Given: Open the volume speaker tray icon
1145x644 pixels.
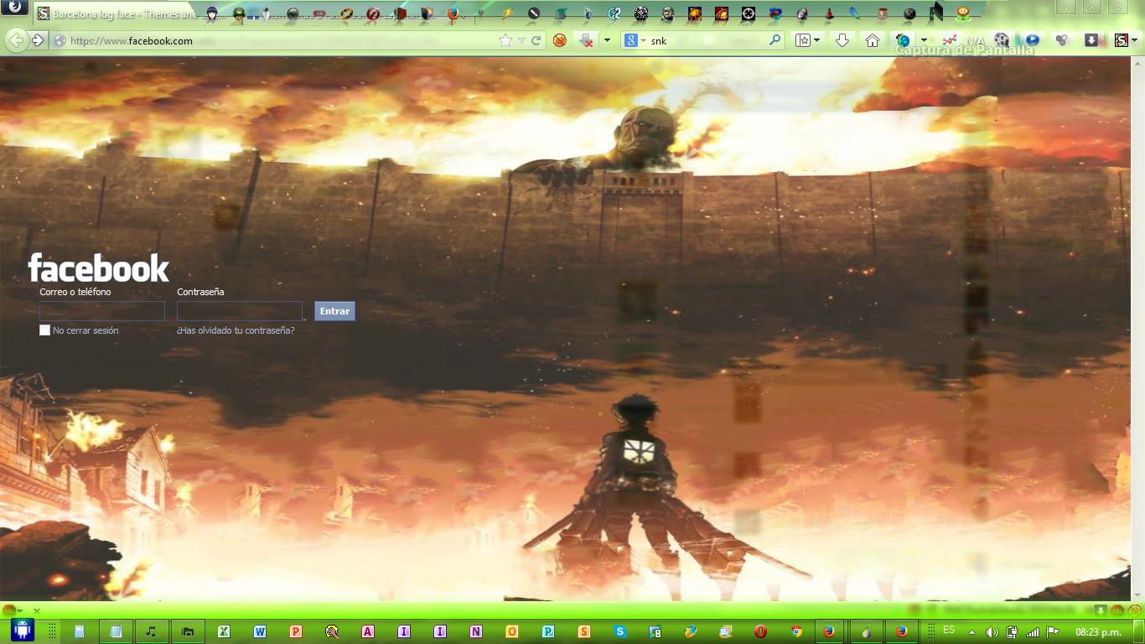Looking at the screenshot, I should 992,632.
